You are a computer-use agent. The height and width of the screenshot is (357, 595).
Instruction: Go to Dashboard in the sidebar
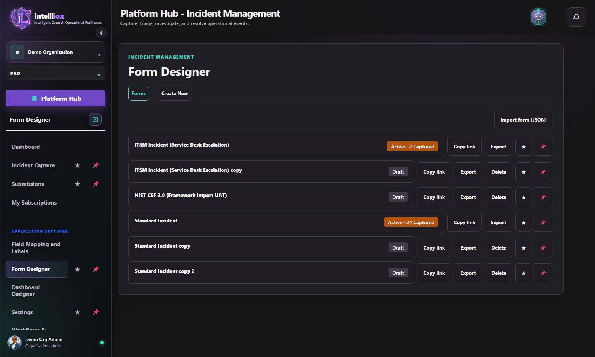pos(26,147)
